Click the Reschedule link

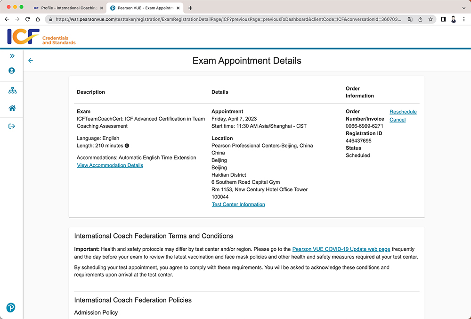(403, 112)
